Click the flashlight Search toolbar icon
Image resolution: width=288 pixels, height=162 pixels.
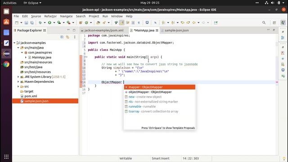click(104, 23)
